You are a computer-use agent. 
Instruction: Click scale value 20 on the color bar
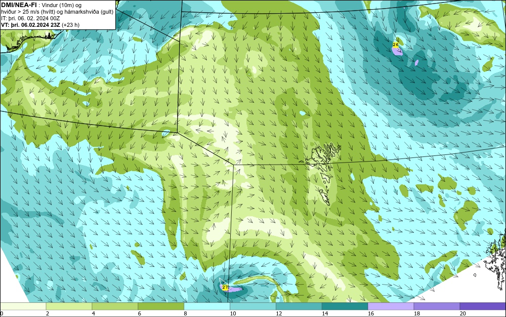click(x=463, y=313)
